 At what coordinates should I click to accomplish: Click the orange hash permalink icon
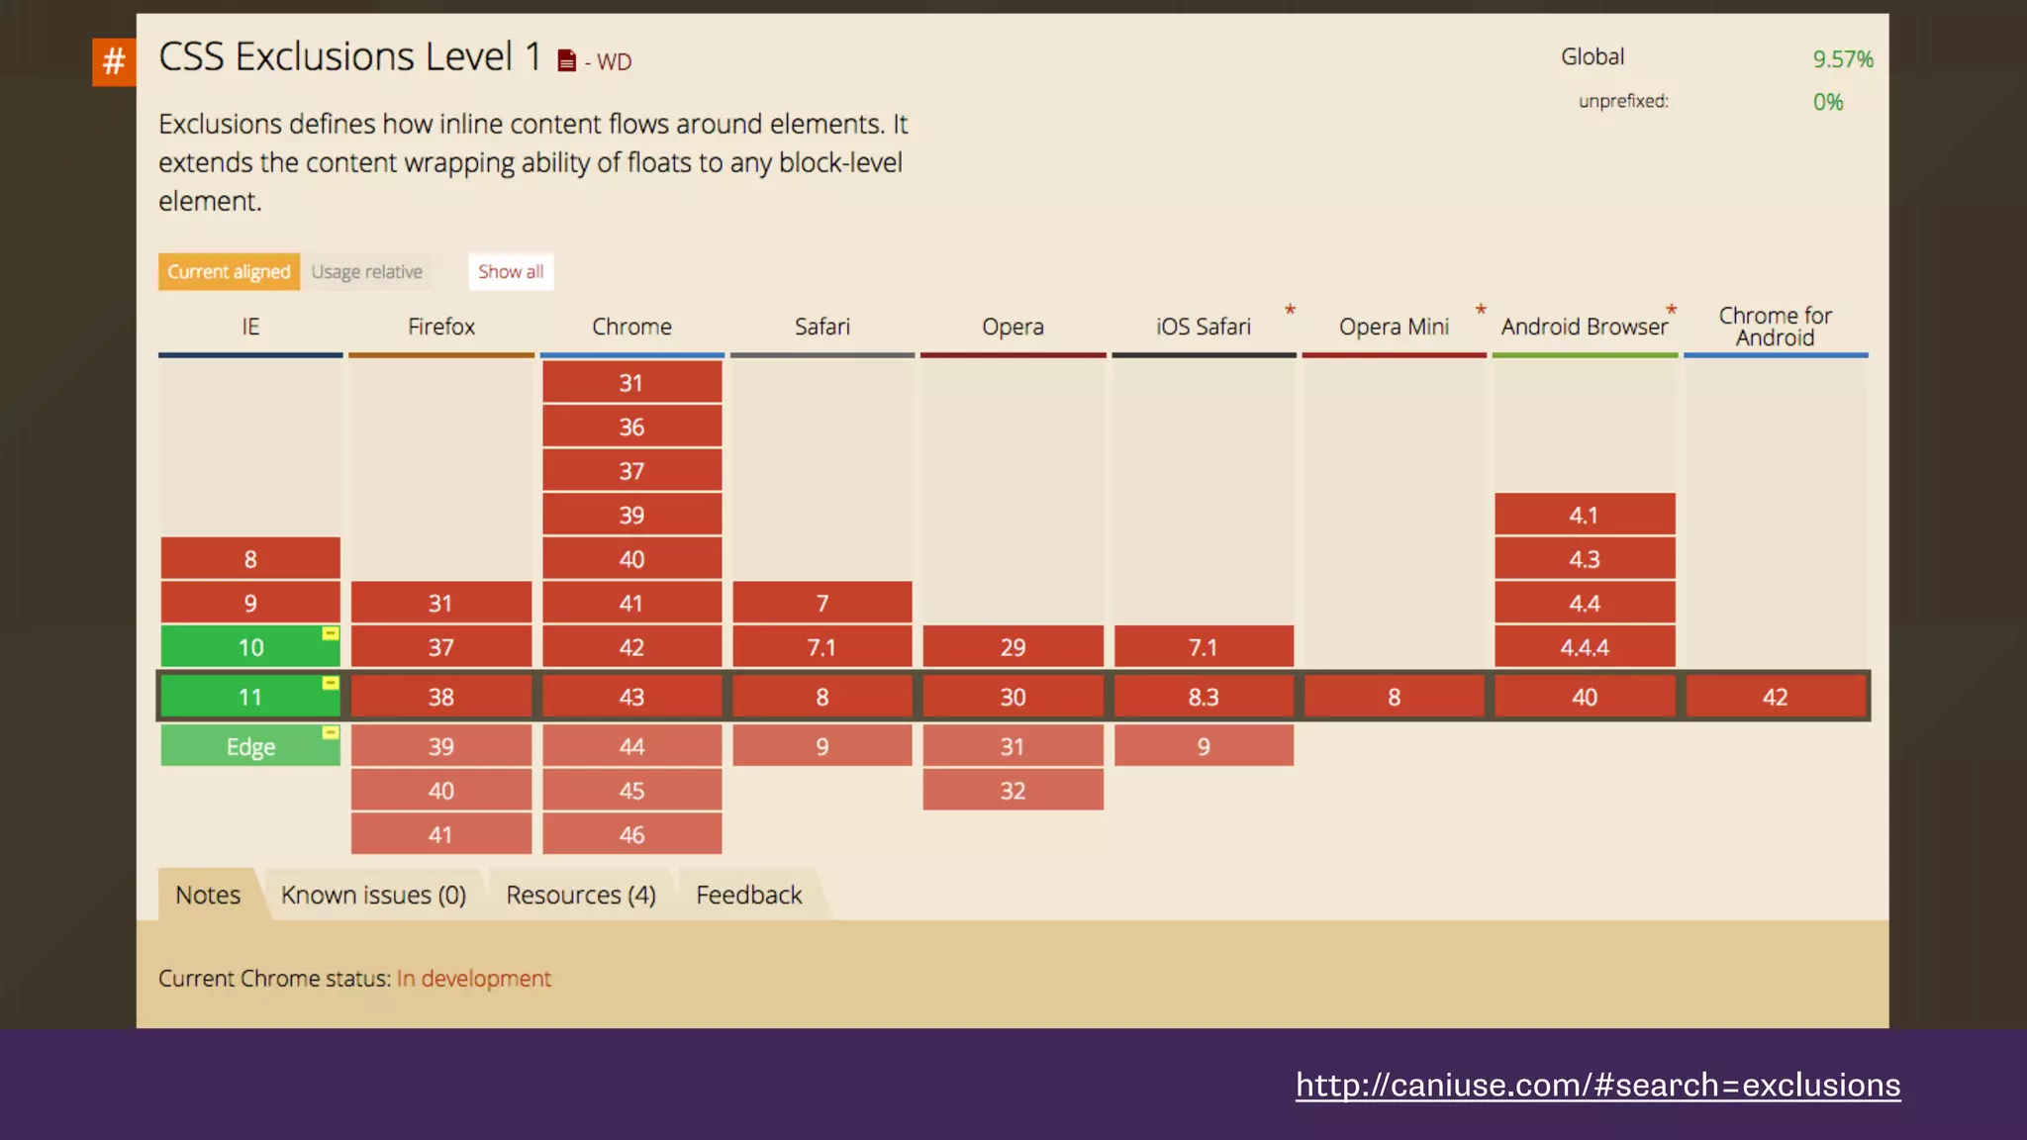tap(113, 61)
